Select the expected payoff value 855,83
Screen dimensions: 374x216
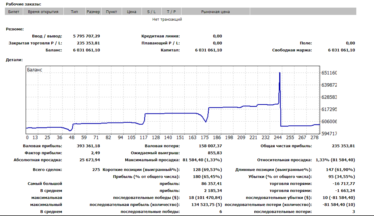tap(215, 153)
